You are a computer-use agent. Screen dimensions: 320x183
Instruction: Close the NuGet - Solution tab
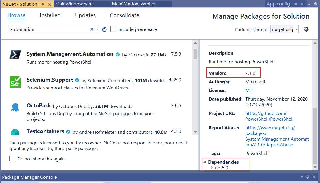point(50,4)
